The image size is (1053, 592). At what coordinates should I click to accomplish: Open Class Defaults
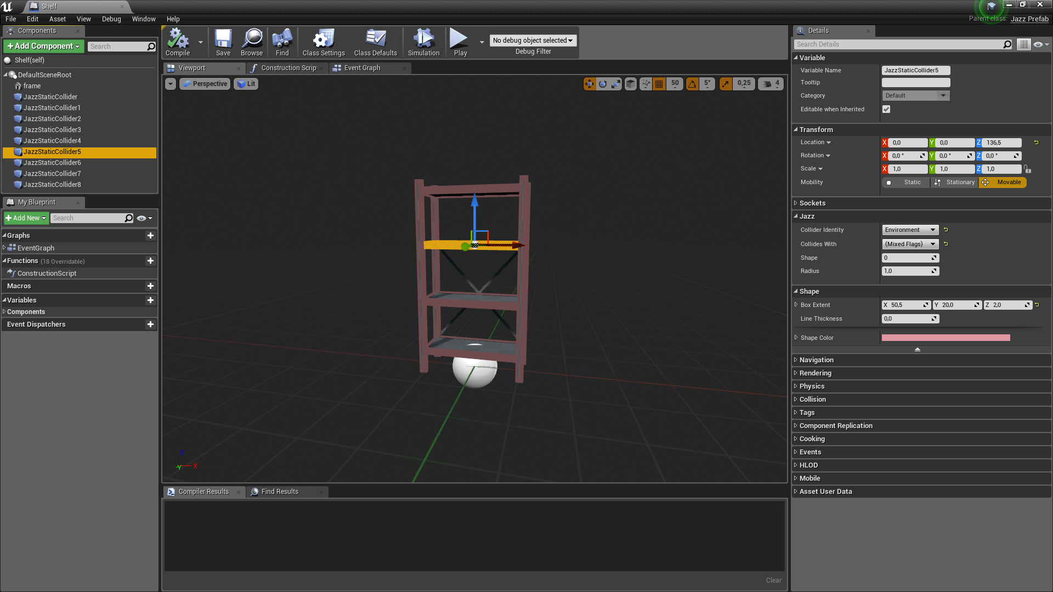376,42
